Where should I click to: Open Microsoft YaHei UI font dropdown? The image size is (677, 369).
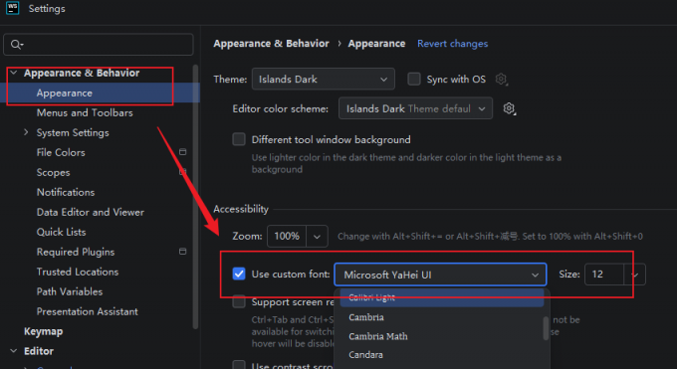tap(440, 275)
